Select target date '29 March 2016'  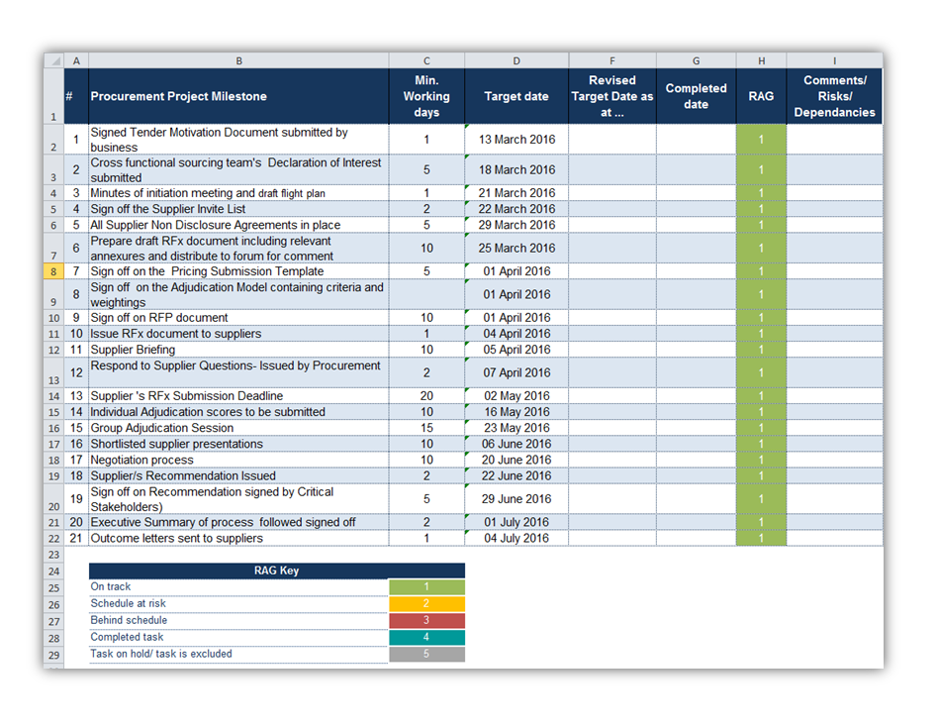516,225
